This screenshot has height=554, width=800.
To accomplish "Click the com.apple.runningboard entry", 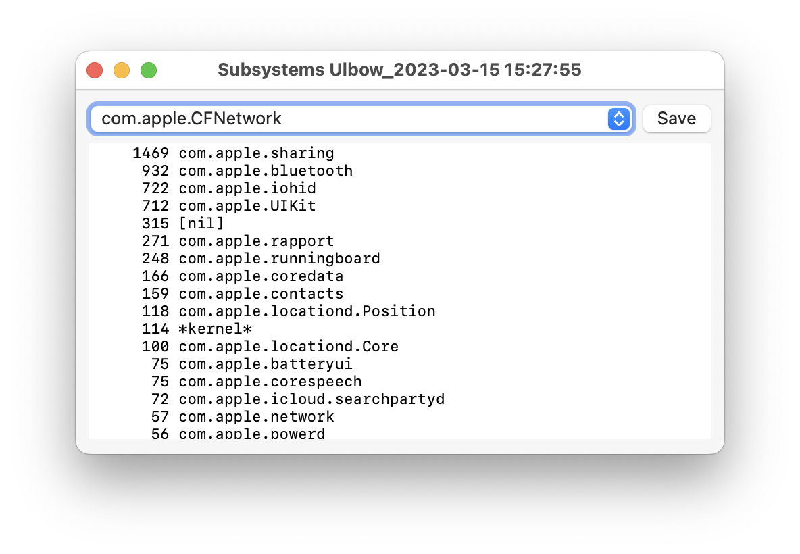I will (279, 259).
